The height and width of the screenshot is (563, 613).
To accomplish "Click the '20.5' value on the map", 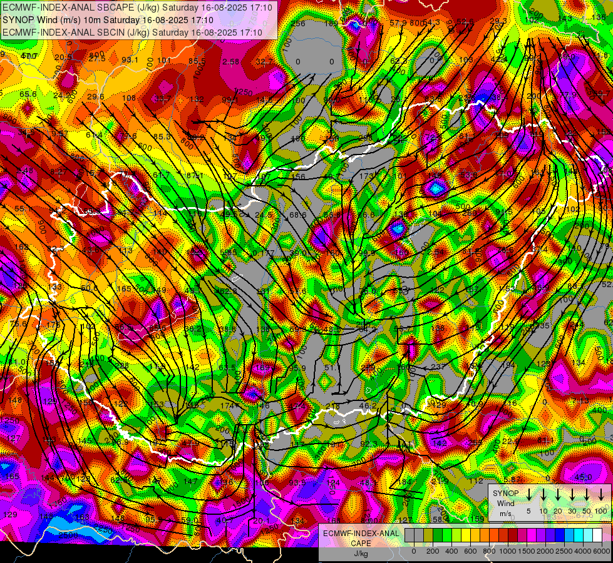I will point(63,58).
